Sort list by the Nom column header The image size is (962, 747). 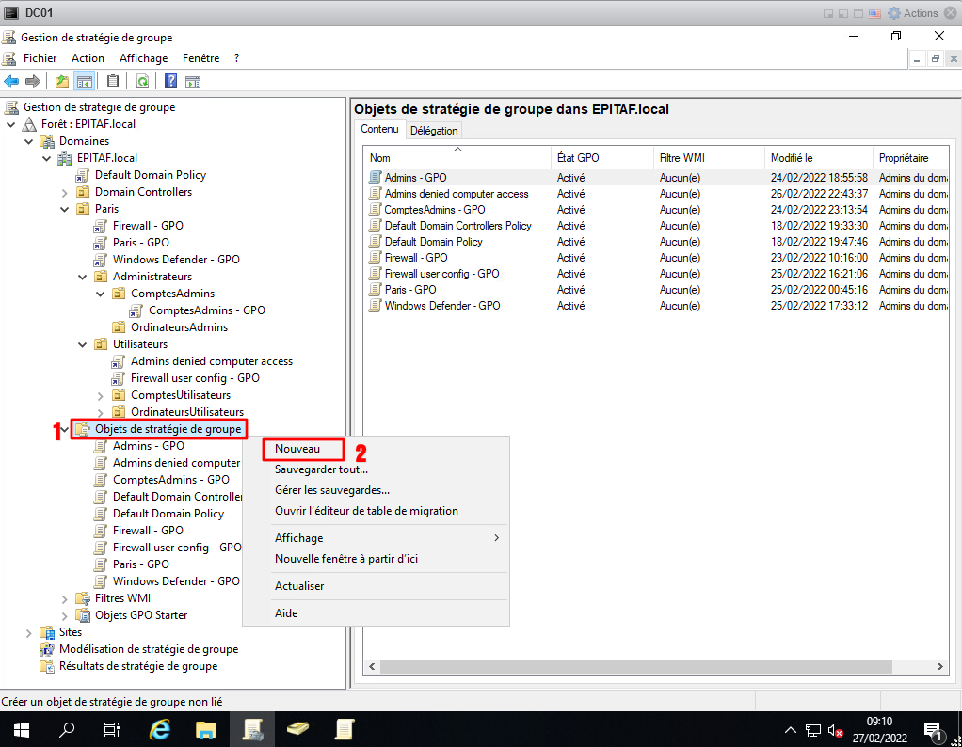click(380, 158)
